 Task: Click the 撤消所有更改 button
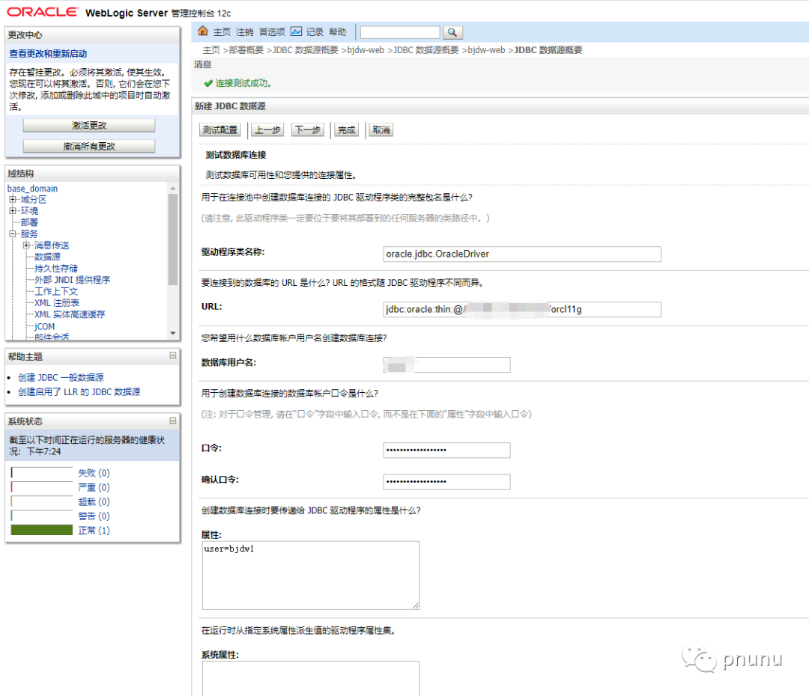coord(89,147)
